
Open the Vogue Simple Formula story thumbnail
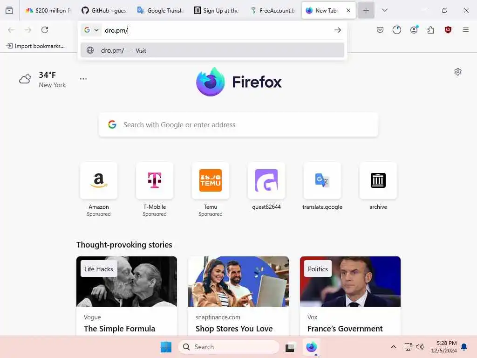coord(127,281)
